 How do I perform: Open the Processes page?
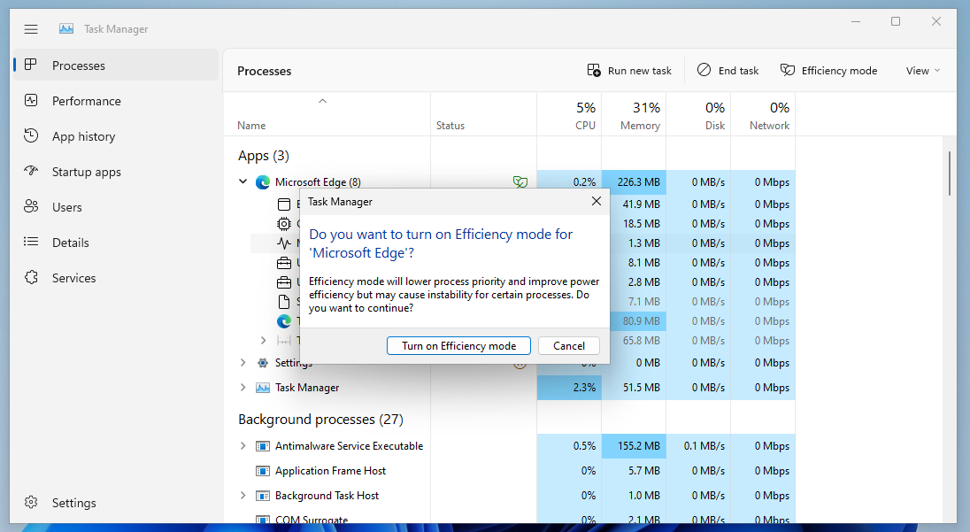pyautogui.click(x=116, y=65)
